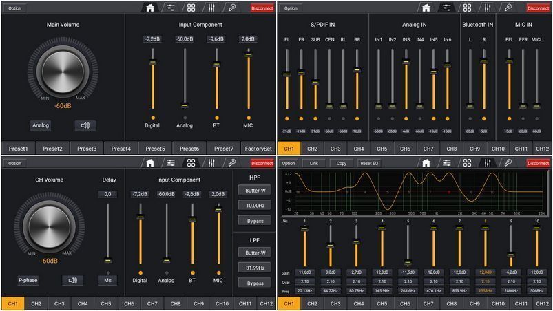
Task: Switch to the CH5 tab in the equalizer panel
Action: (382, 303)
